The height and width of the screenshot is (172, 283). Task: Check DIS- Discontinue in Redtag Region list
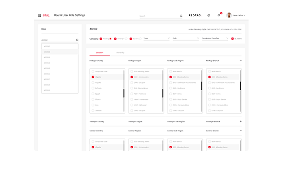pyautogui.click(x=131, y=88)
